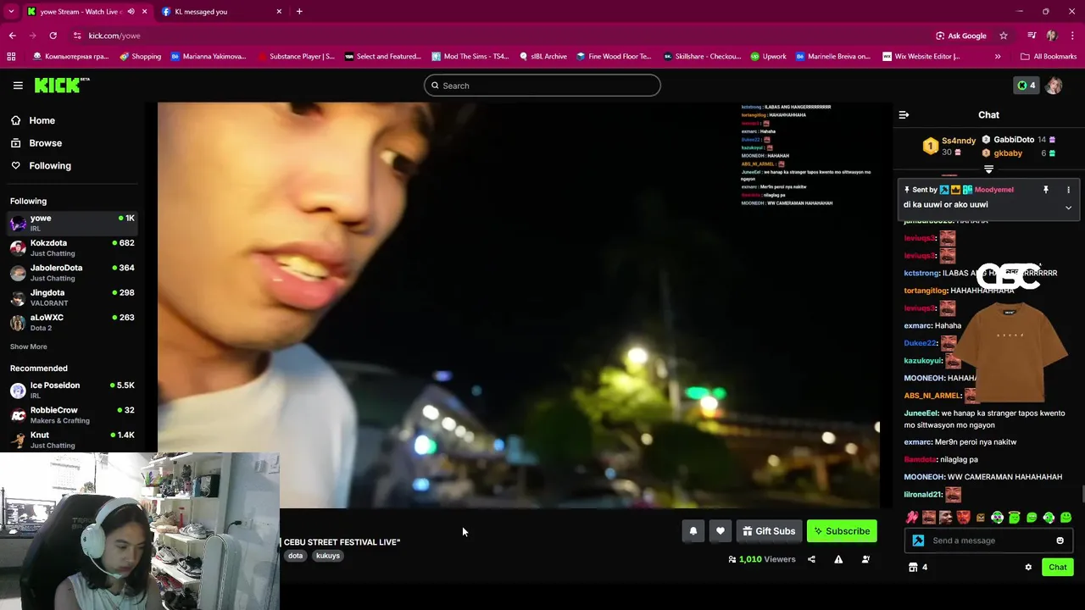Click the Subscribe button
This screenshot has width=1085, height=610.
(842, 531)
